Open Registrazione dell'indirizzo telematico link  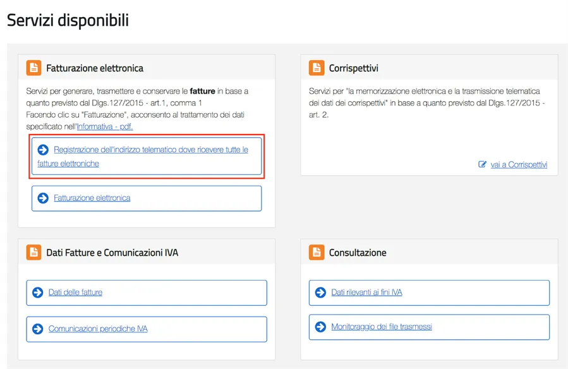tap(150, 150)
